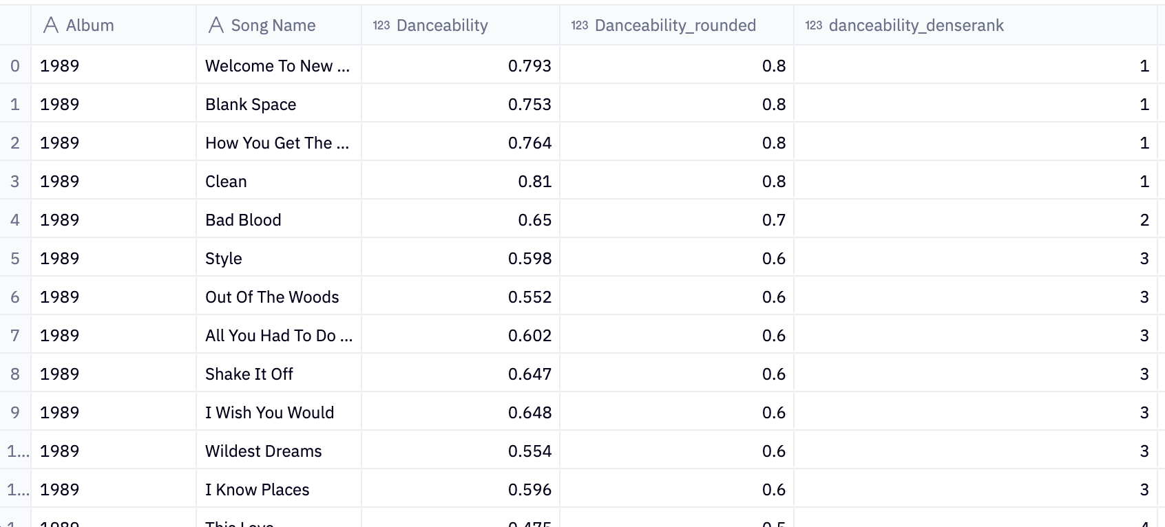The height and width of the screenshot is (527, 1165).
Task: Select the Album column header label
Action: (x=90, y=25)
